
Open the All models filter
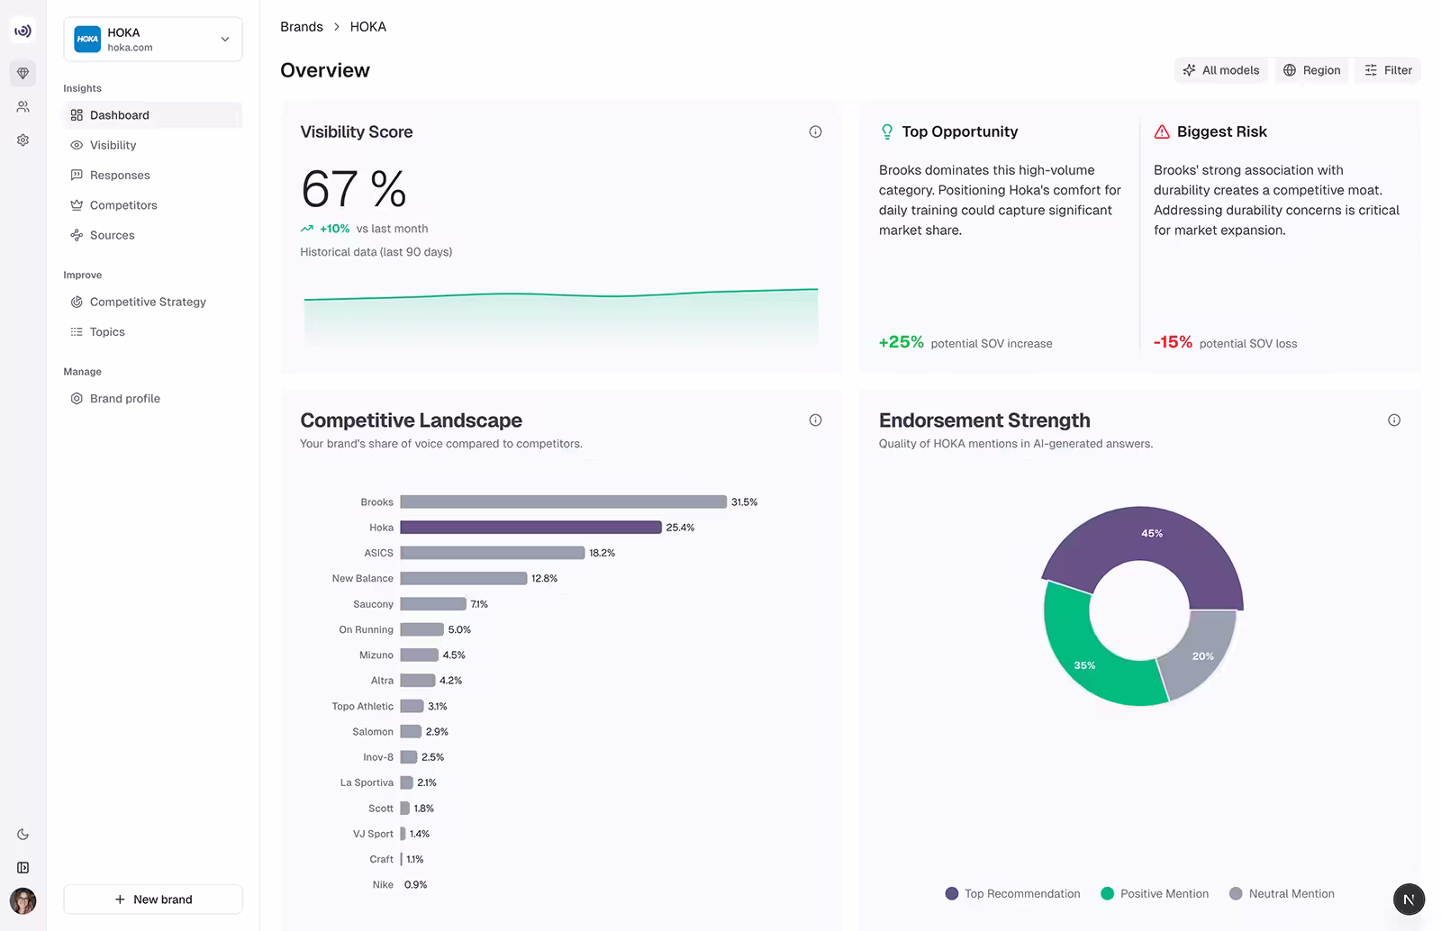[x=1221, y=70]
